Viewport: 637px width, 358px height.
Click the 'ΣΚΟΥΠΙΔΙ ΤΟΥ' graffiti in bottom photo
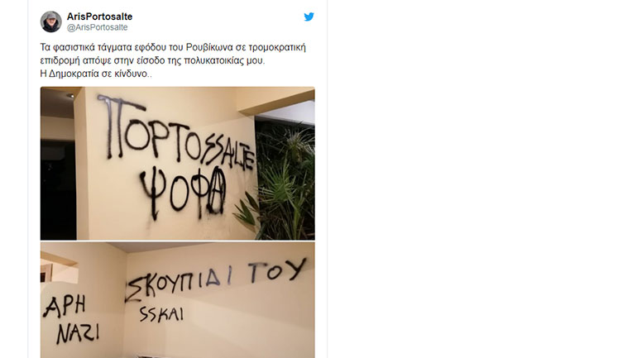click(215, 279)
